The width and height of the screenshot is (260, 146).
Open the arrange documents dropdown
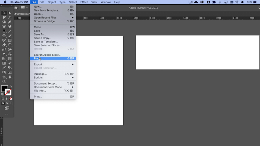(24, 8)
